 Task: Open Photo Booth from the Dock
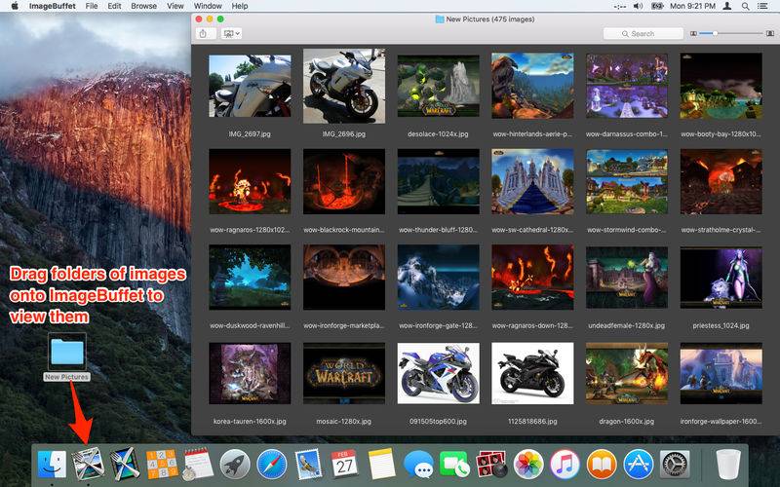(x=491, y=465)
